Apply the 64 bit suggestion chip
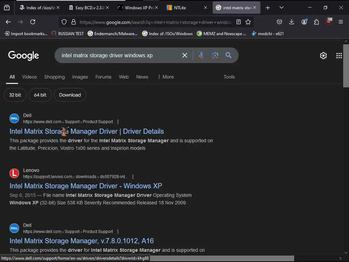This screenshot has height=262, width=349. point(40,95)
